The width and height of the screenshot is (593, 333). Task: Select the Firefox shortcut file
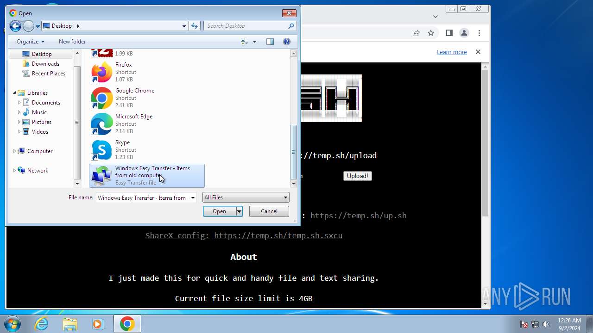click(x=146, y=72)
